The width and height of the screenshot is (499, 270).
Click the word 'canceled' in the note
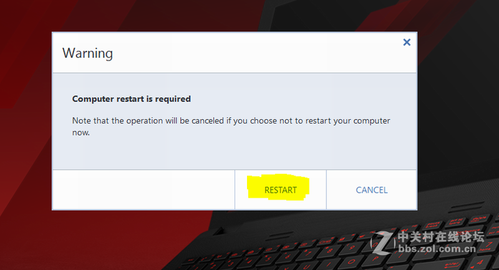pyautogui.click(x=208, y=121)
